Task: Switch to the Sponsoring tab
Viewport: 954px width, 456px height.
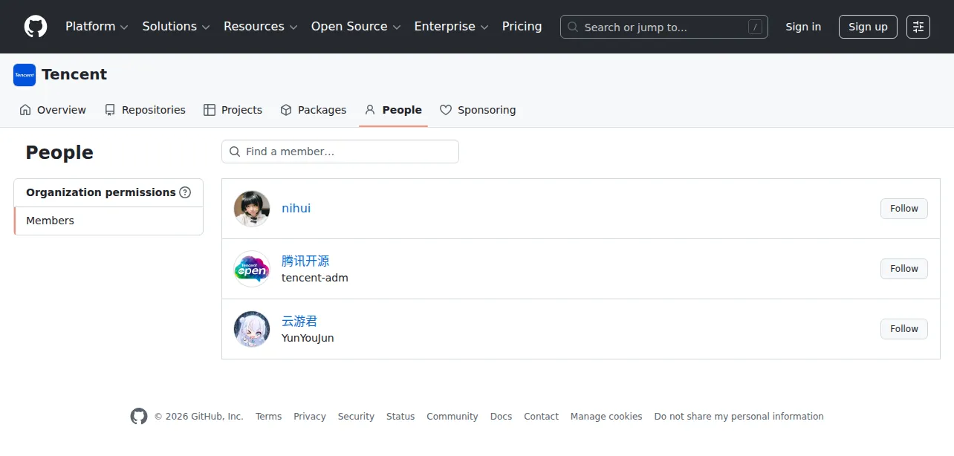Action: 478,110
